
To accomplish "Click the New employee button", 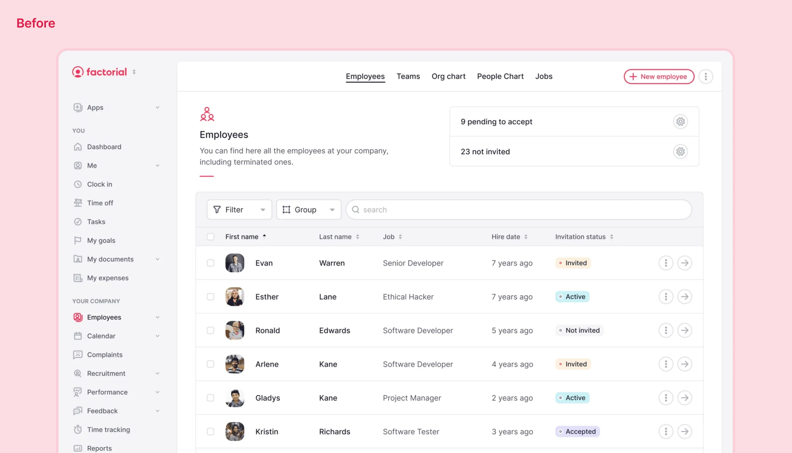I will click(659, 76).
